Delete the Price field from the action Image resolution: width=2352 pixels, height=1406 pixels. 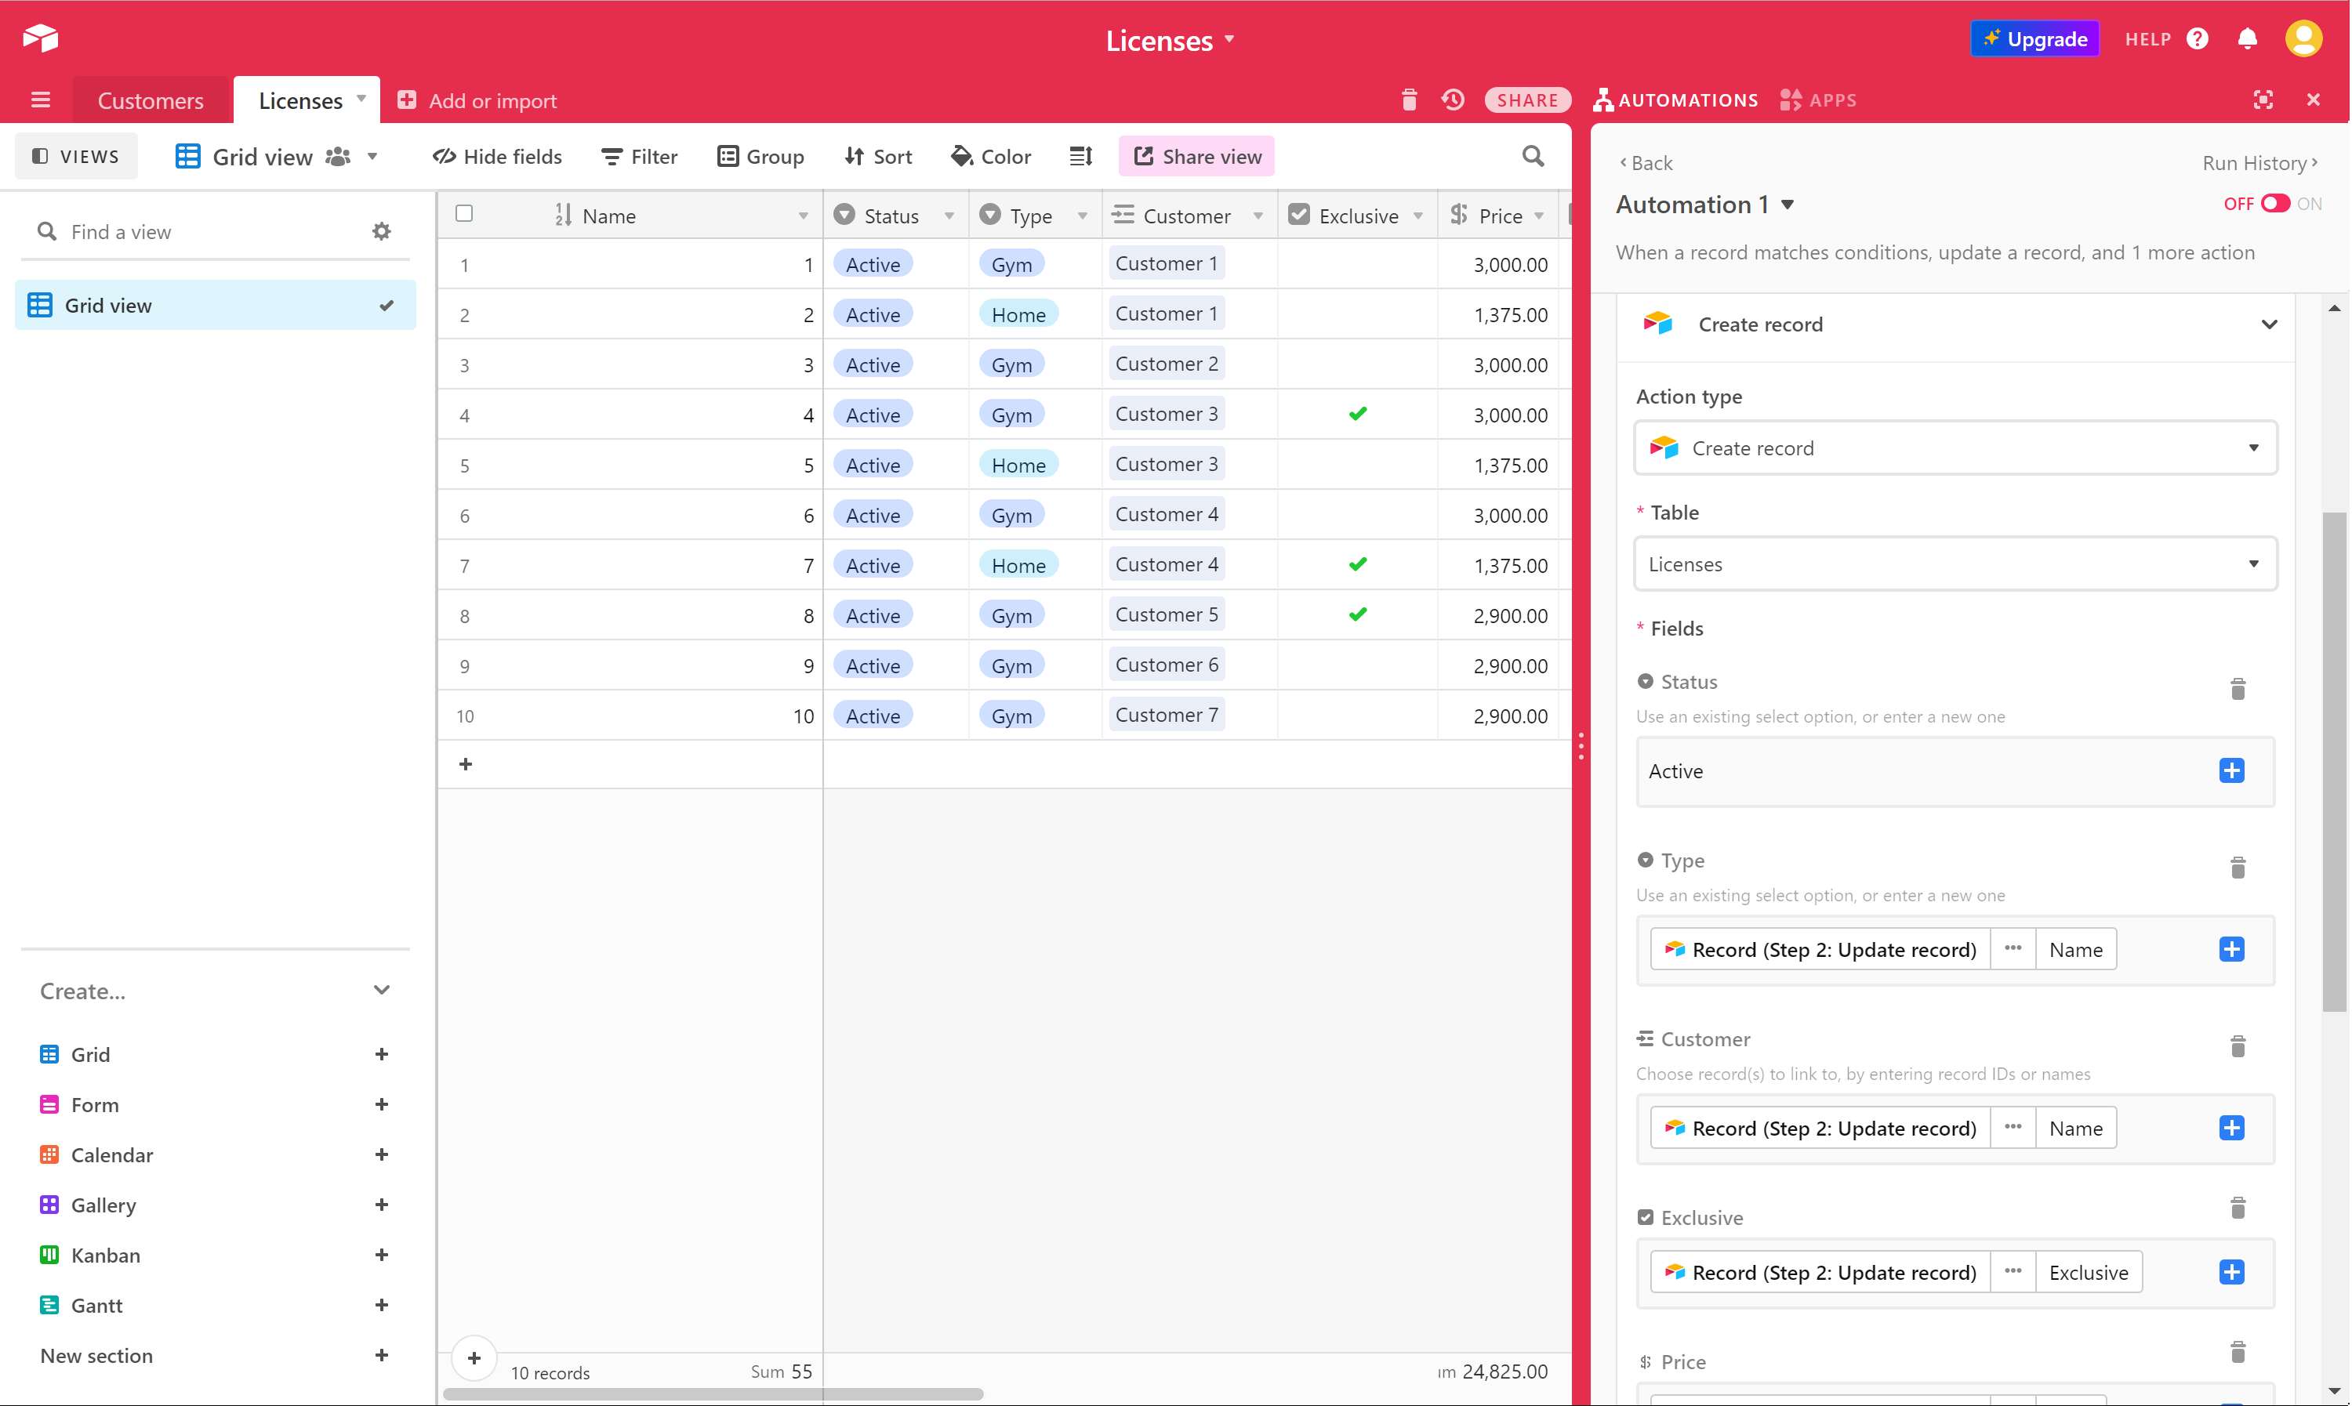pos(2238,1351)
